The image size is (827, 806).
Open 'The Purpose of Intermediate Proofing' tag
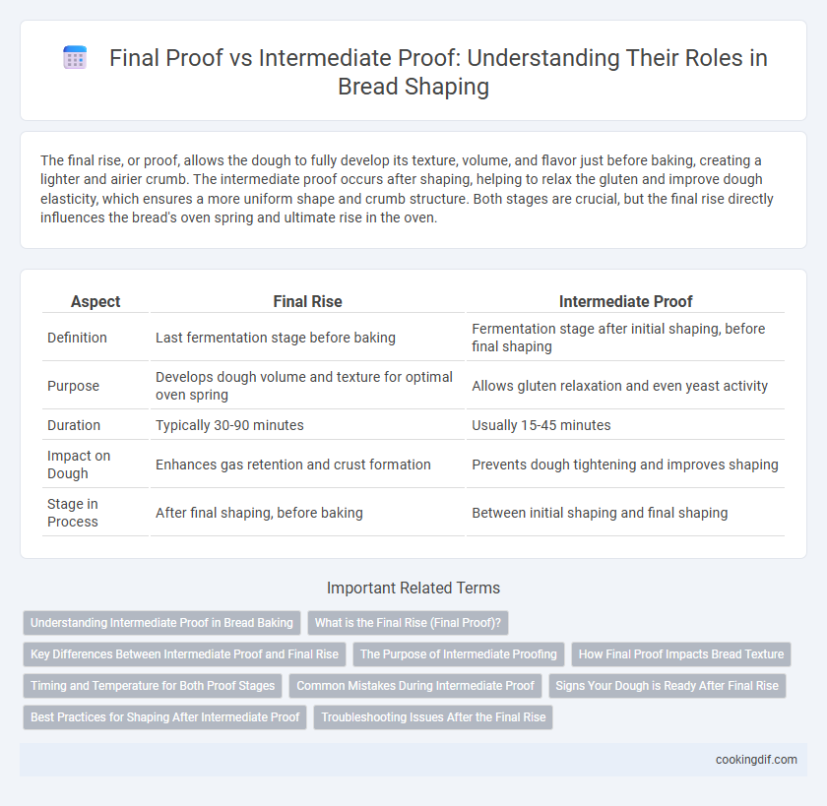tap(459, 654)
